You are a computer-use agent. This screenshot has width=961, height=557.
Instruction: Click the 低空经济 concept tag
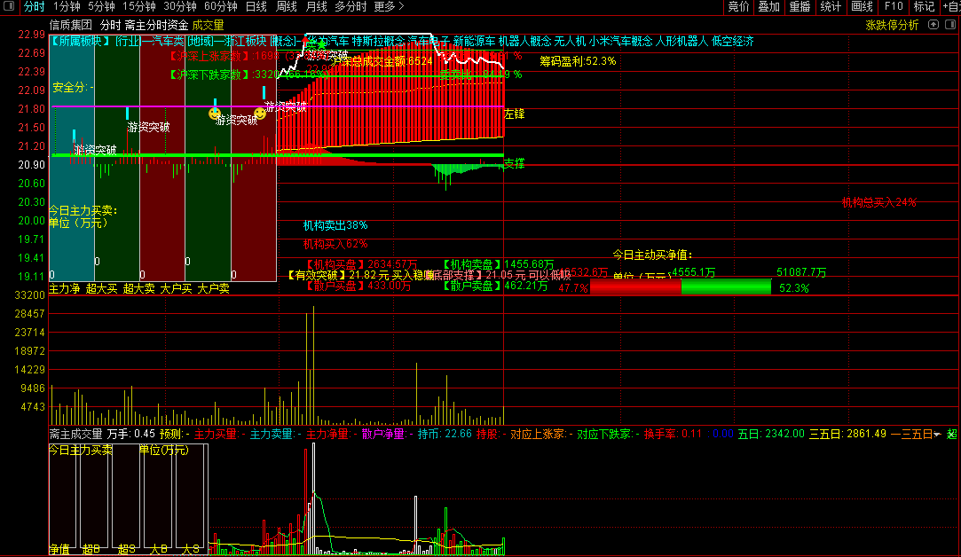pyautogui.click(x=732, y=41)
